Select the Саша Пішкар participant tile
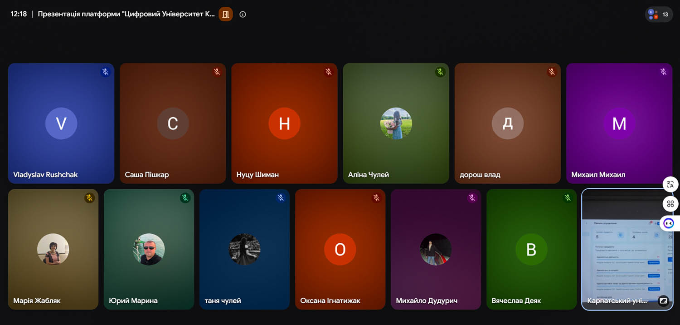This screenshot has height=325, width=680. (x=173, y=123)
